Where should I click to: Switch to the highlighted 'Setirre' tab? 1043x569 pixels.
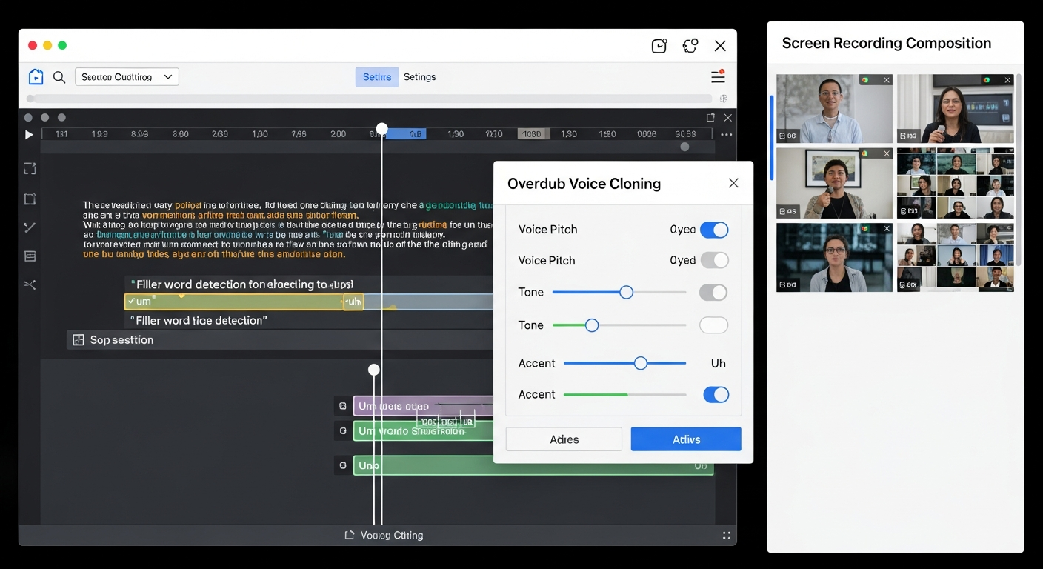point(377,77)
